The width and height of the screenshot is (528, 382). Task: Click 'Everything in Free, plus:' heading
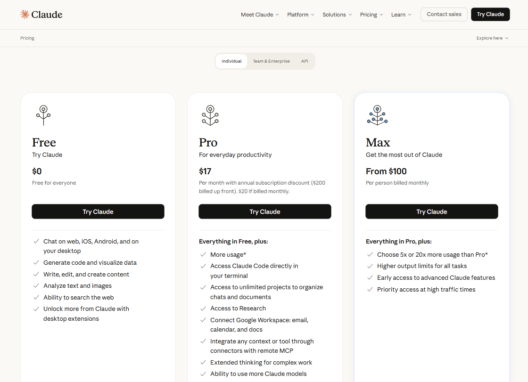pos(233,241)
